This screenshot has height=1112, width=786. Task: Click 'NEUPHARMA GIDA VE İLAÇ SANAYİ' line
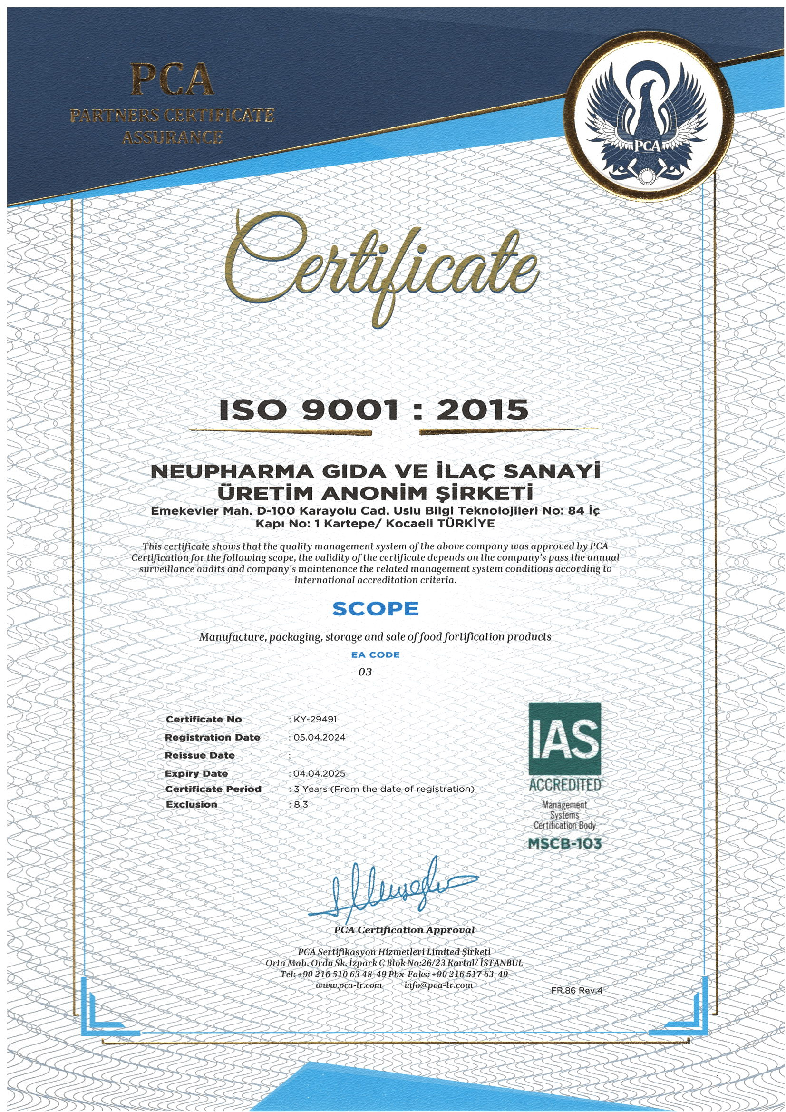click(375, 471)
